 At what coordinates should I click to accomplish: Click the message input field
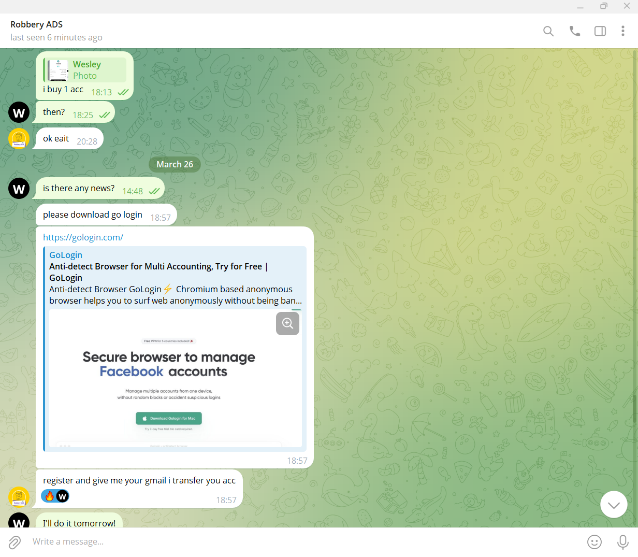coord(306,541)
